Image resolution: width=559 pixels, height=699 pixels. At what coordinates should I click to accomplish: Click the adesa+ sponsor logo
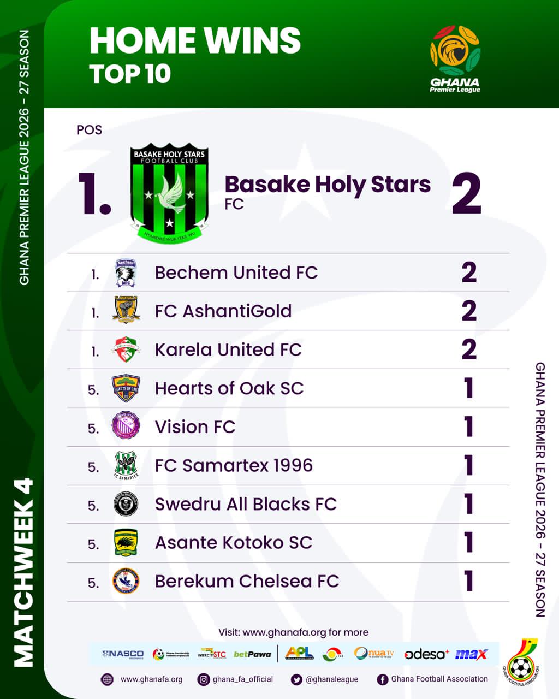[426, 654]
